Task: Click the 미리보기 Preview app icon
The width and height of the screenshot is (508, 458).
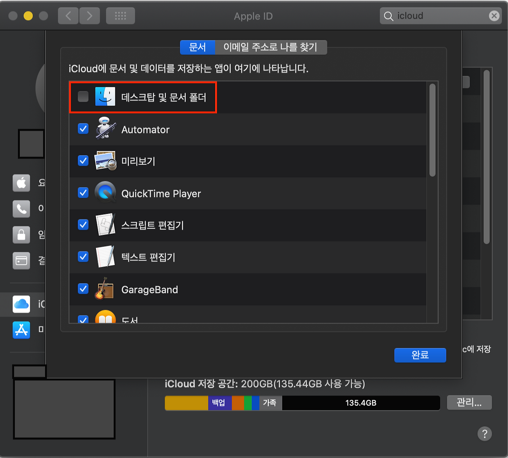Action: coord(105,161)
